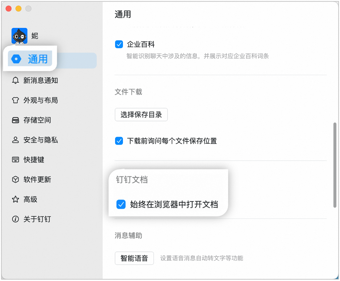This screenshot has width=340, height=281.
Task: Click the bell icon for 新消息通知
Action: tap(15, 80)
